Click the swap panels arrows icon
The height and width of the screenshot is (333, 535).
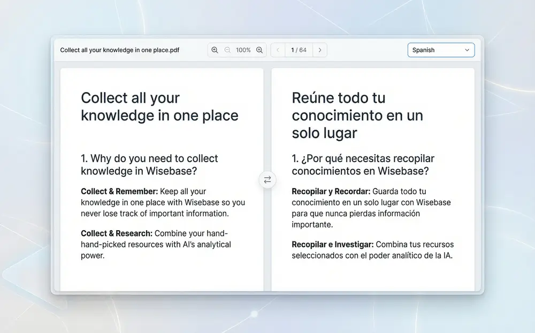point(267,180)
